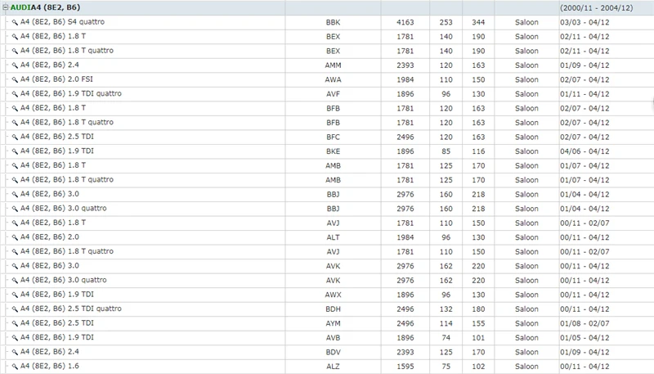The height and width of the screenshot is (374, 654).
Task: Click the magnifier icon beside A4 S4 quattro
Action: coord(15,23)
